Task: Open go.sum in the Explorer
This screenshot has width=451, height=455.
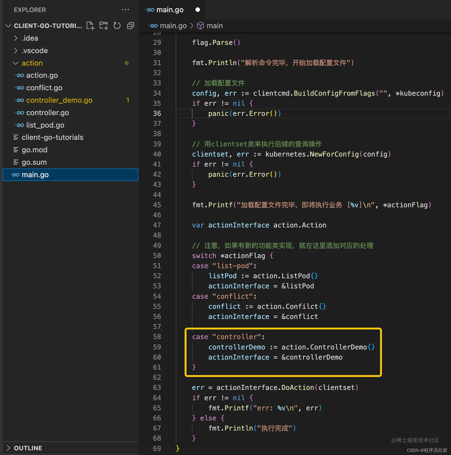Action: (x=34, y=162)
